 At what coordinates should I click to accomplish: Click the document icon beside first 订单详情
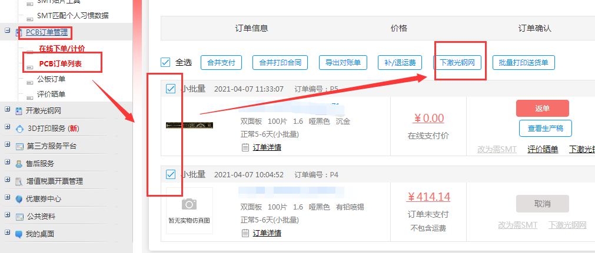pos(245,147)
